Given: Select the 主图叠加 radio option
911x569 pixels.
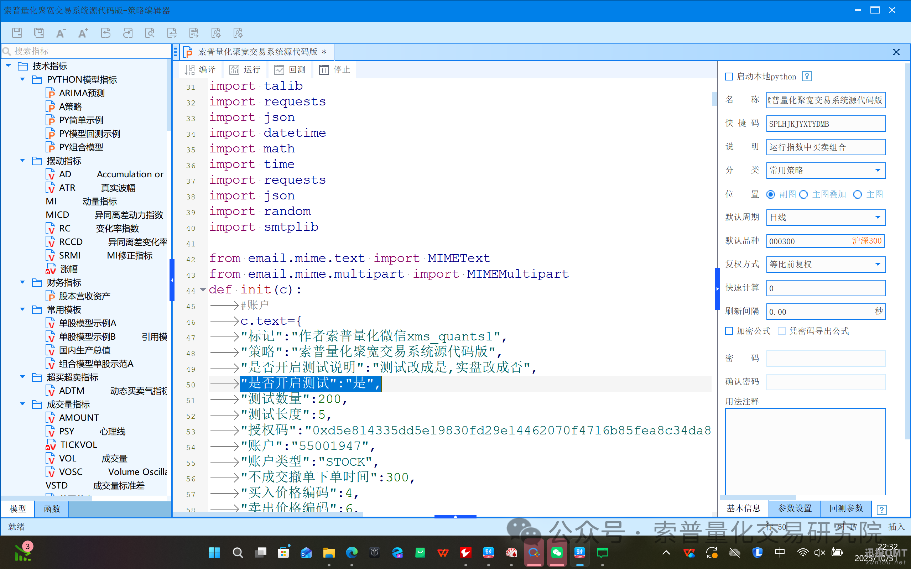Looking at the screenshot, I should tap(804, 194).
